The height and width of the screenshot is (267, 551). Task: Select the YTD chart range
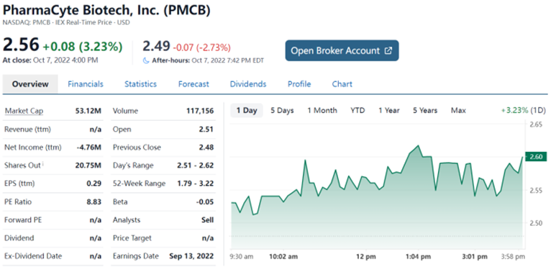click(358, 110)
